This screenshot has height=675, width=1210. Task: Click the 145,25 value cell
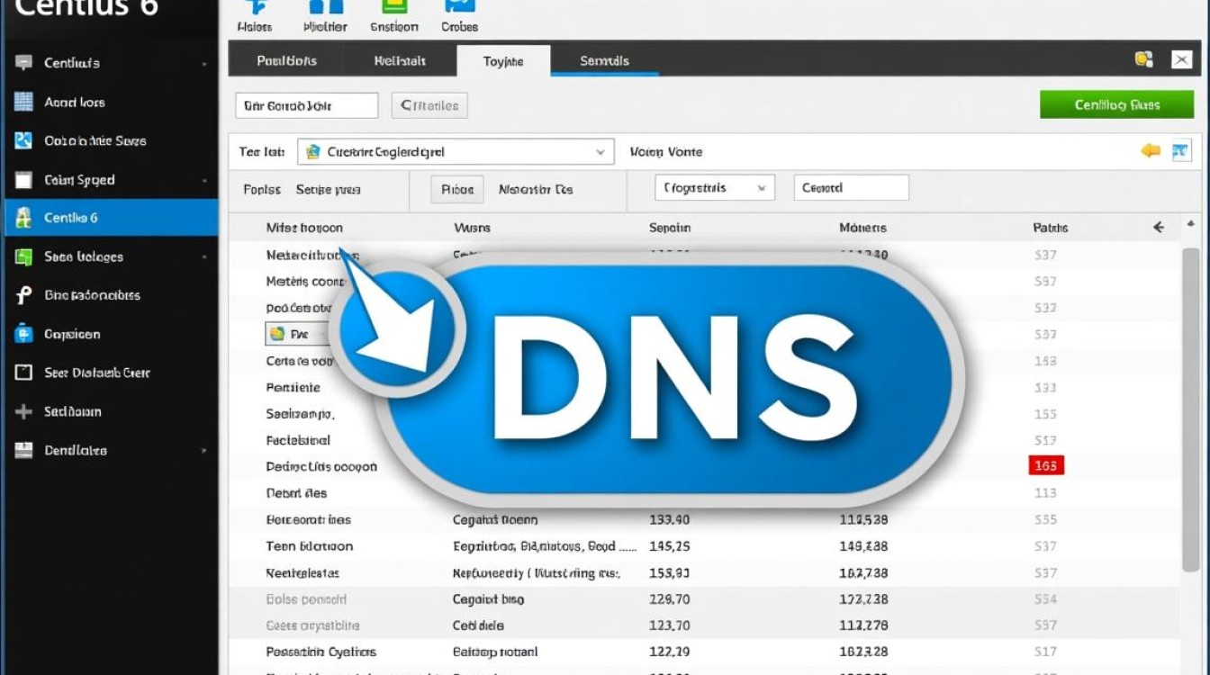[x=670, y=546]
